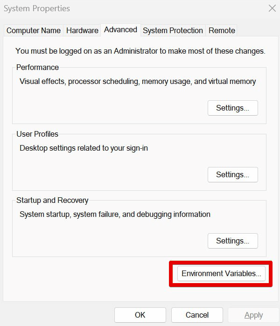Click the visual effects description text
Viewport: 280px width, 326px height.
tap(138, 81)
